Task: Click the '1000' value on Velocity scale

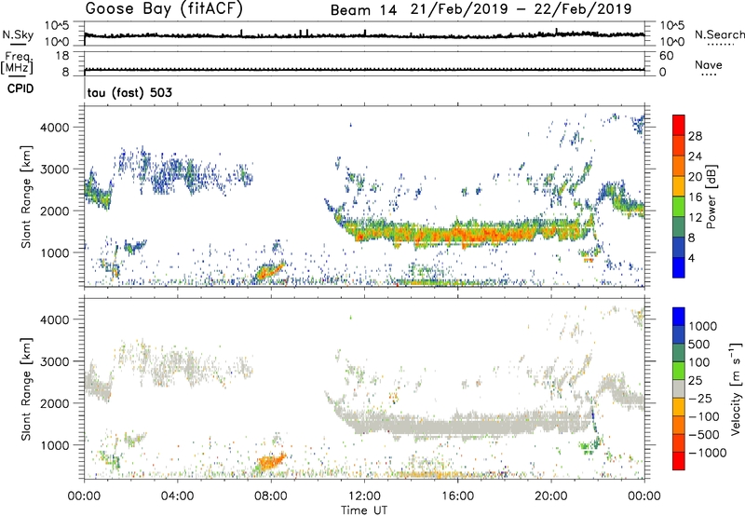Action: [702, 326]
